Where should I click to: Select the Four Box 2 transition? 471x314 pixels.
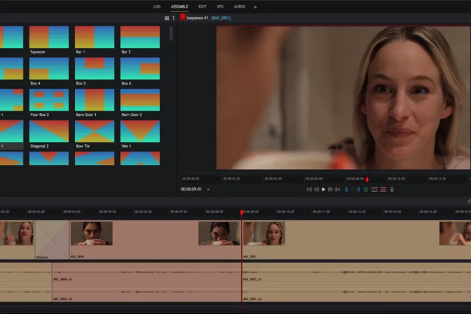point(49,100)
